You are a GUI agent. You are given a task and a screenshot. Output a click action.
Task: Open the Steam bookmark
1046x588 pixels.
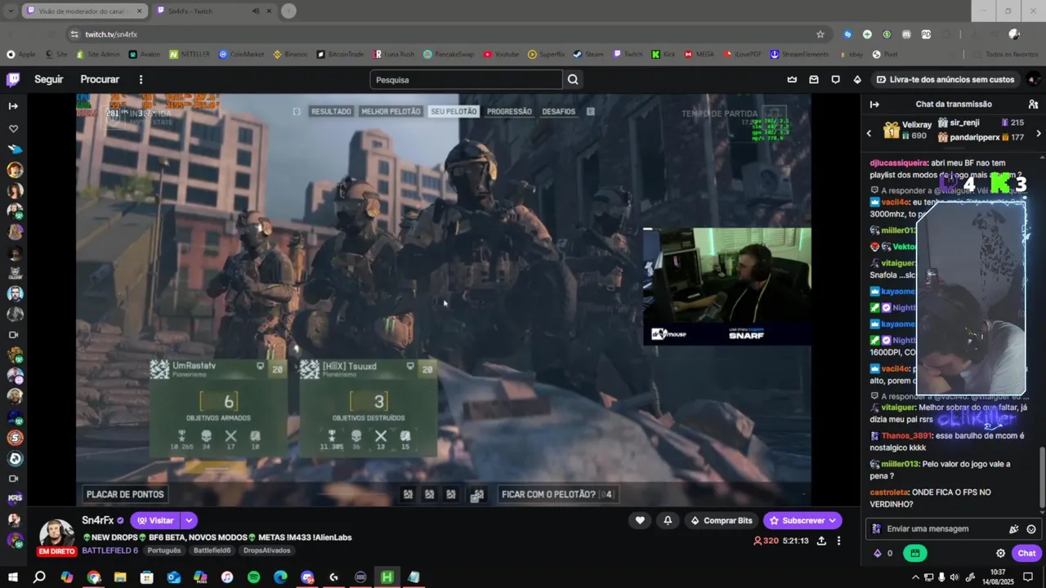(x=588, y=54)
